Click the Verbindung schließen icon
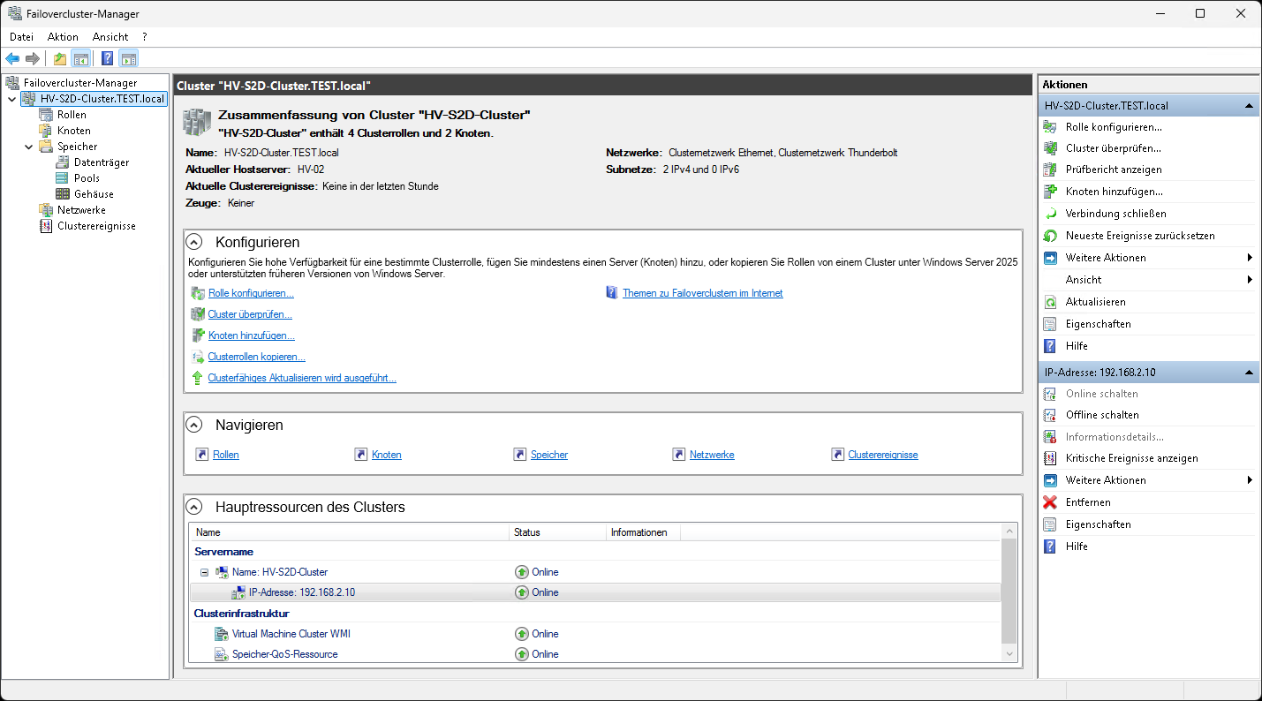 pos(1050,214)
